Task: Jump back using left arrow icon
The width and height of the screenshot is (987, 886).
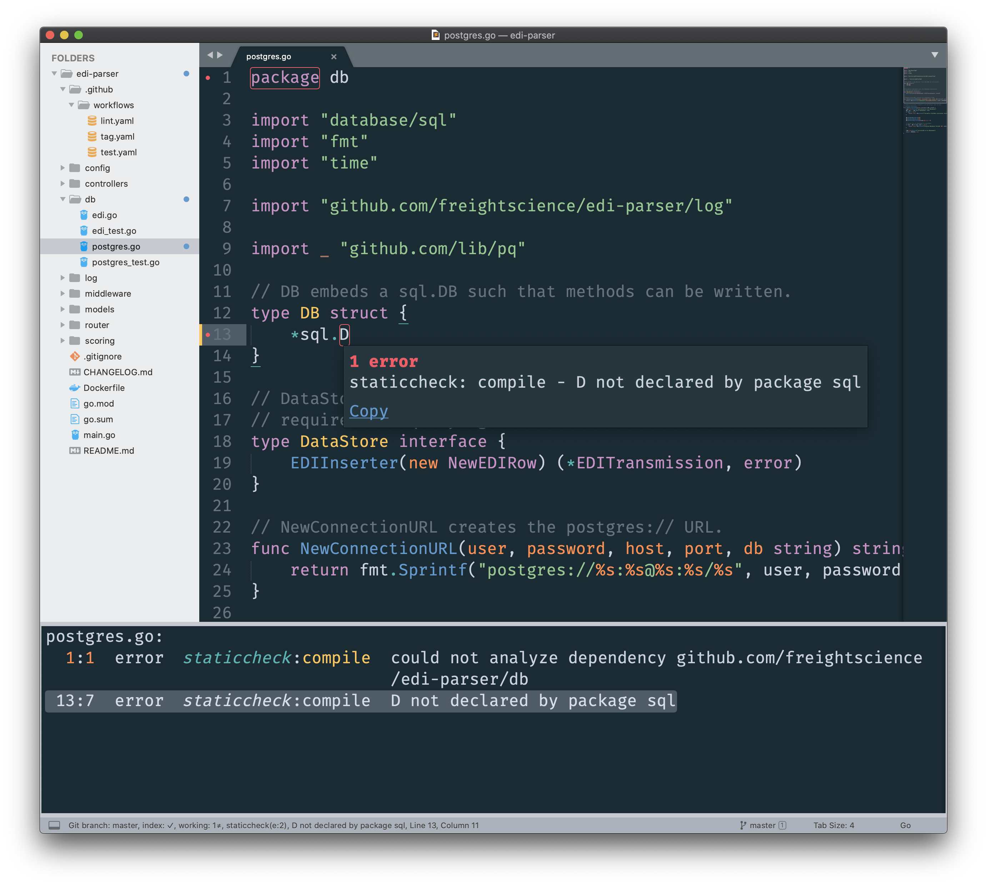Action: tap(210, 55)
